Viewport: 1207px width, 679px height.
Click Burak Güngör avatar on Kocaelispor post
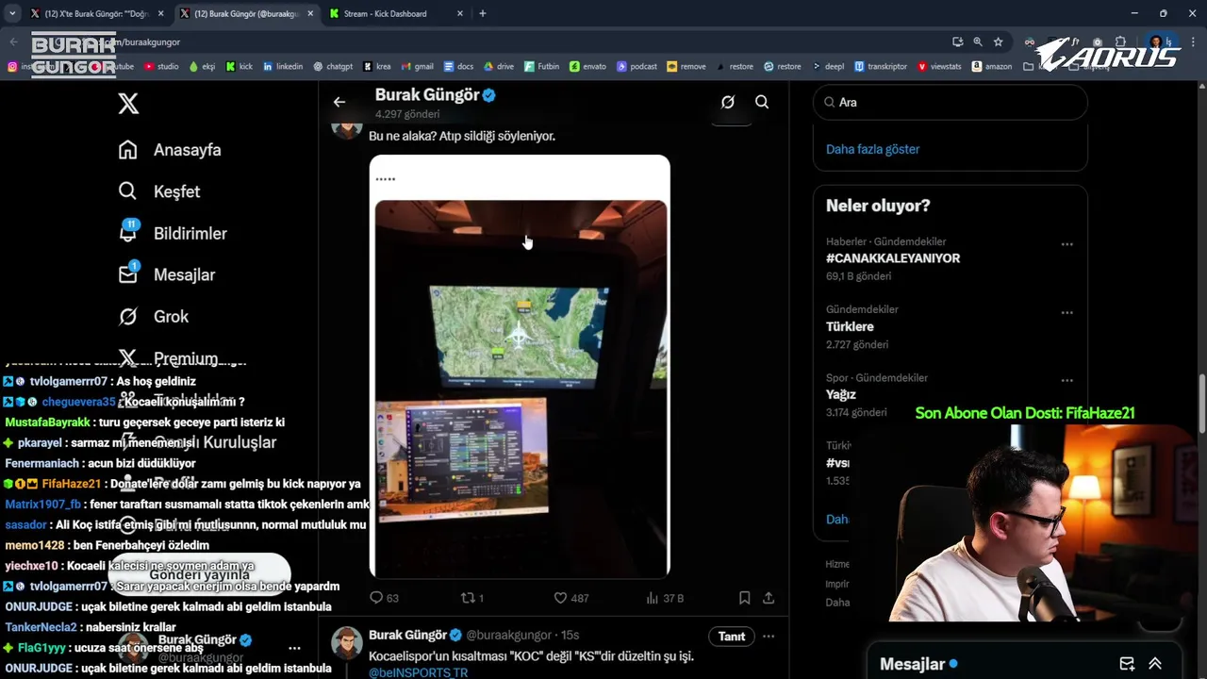point(347,642)
